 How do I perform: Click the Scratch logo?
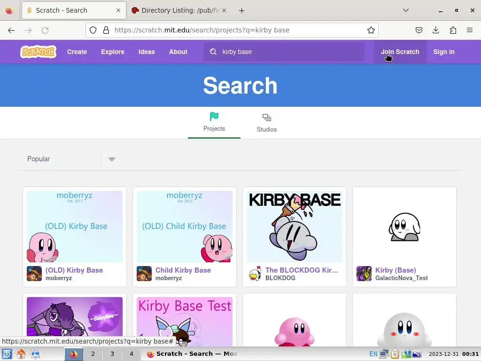39,52
